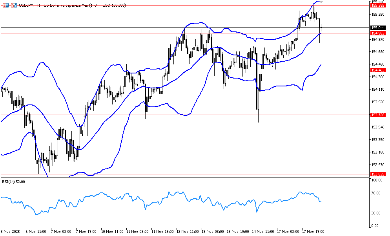
Task: Click the RSI 30.00 oversold level value
Action: (x=376, y=213)
